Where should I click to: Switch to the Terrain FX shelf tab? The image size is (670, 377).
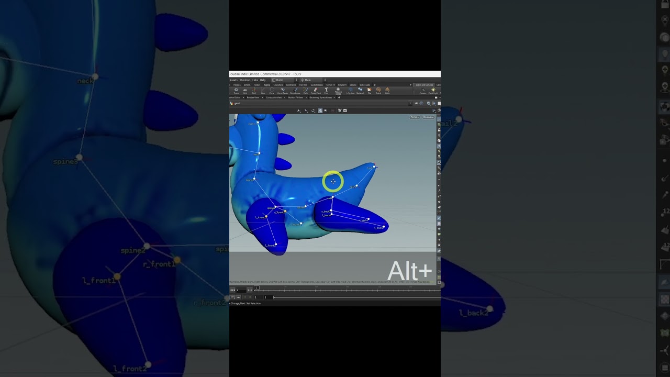[x=330, y=85]
